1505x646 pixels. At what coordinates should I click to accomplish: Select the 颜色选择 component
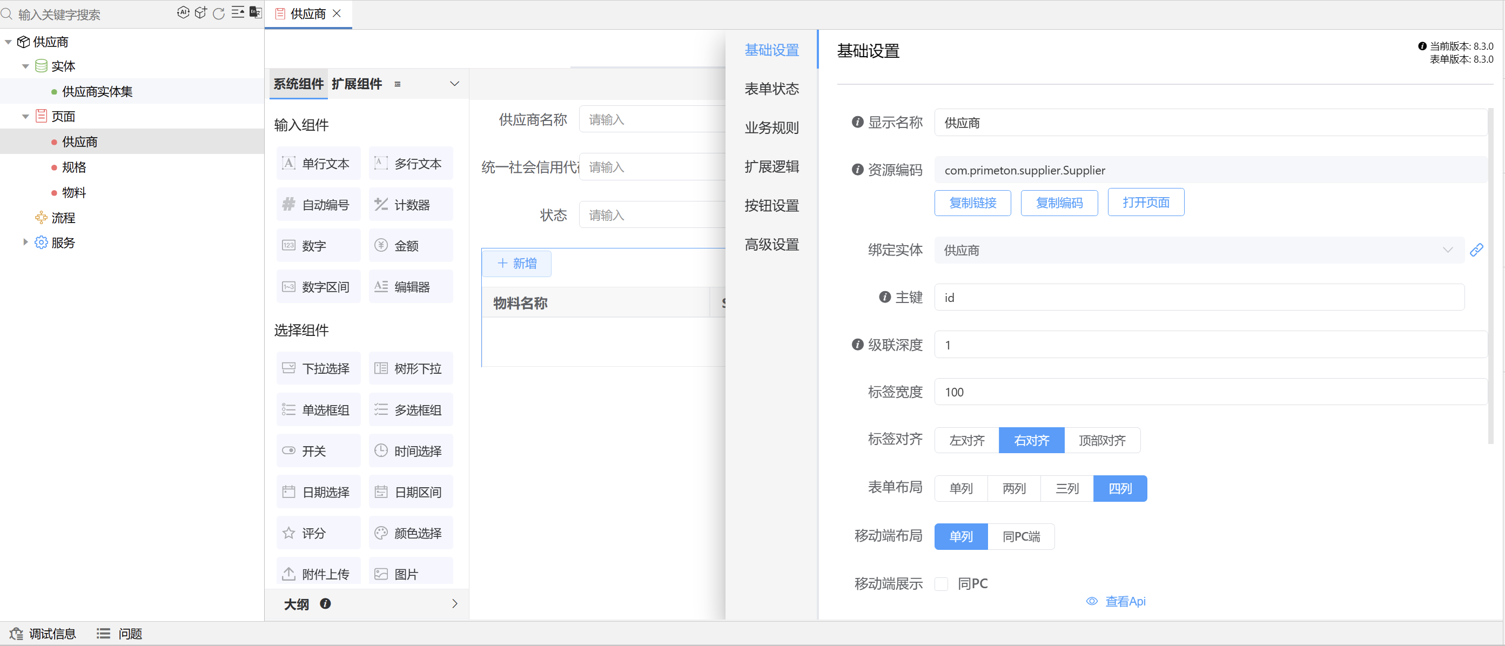[x=410, y=532]
